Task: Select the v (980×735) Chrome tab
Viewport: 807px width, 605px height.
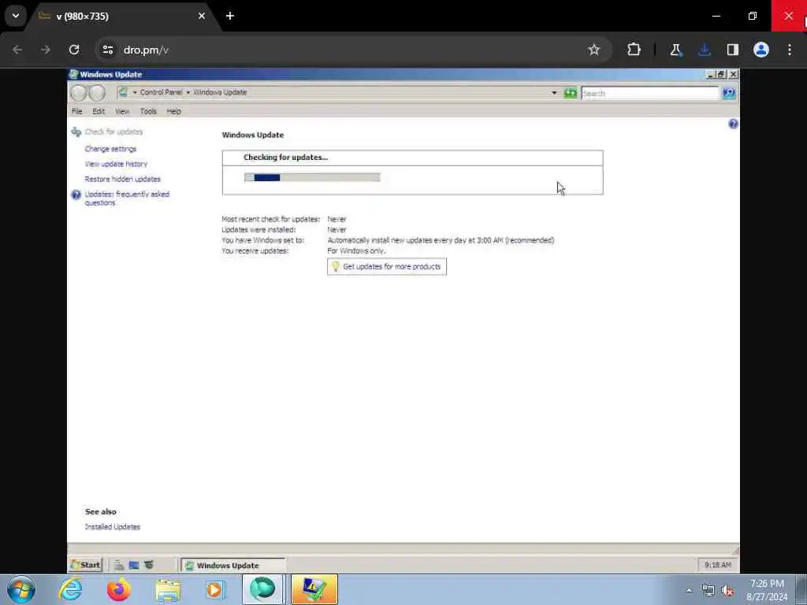Action: tap(124, 17)
